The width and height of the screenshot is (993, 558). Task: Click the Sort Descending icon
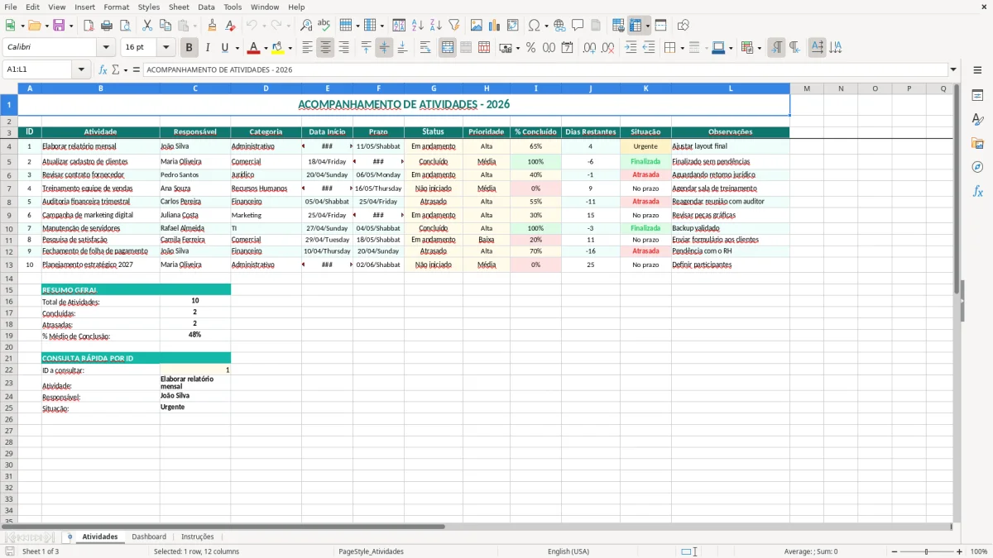(435, 26)
